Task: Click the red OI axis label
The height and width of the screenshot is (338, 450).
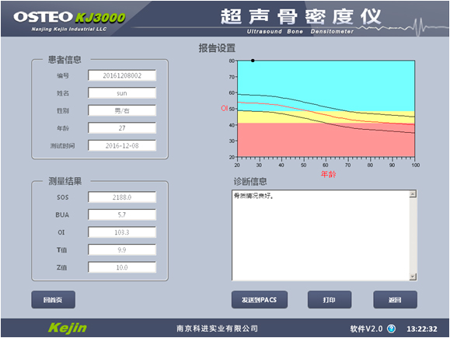Action: 224,108
